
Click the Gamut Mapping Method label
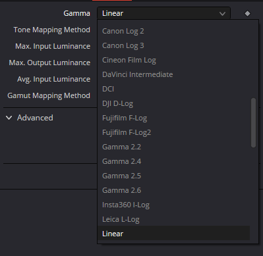(49, 96)
